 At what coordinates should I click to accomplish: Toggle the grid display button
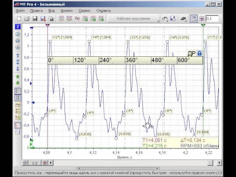[x=18, y=91]
